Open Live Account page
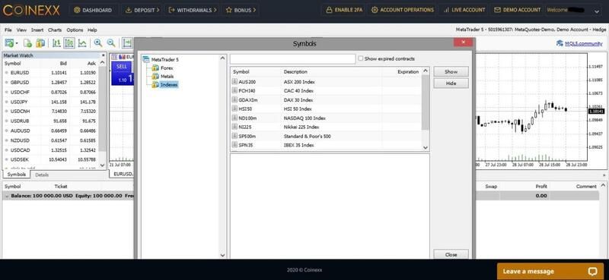Image resolution: width=609 pixels, height=280 pixels. point(464,10)
